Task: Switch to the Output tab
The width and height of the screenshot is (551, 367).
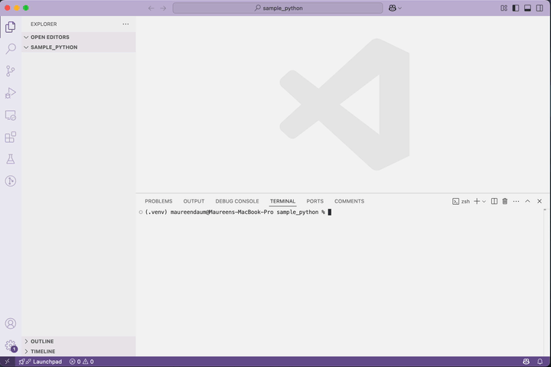Action: (194, 201)
